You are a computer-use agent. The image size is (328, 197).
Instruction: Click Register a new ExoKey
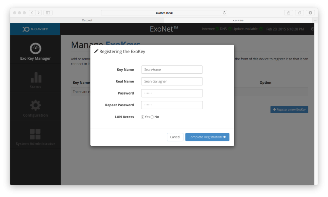pos(289,109)
